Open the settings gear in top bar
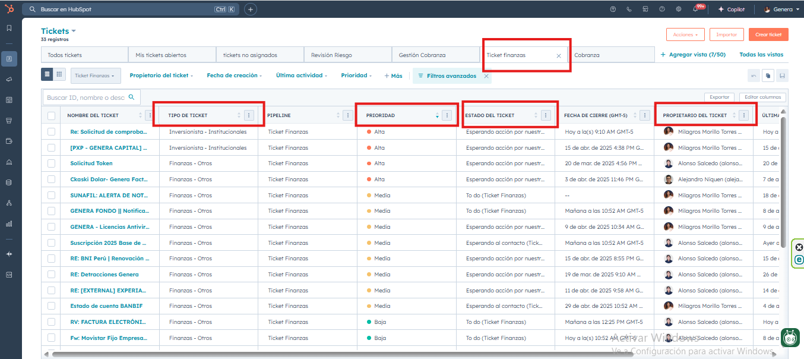This screenshot has width=804, height=359. pos(679,10)
